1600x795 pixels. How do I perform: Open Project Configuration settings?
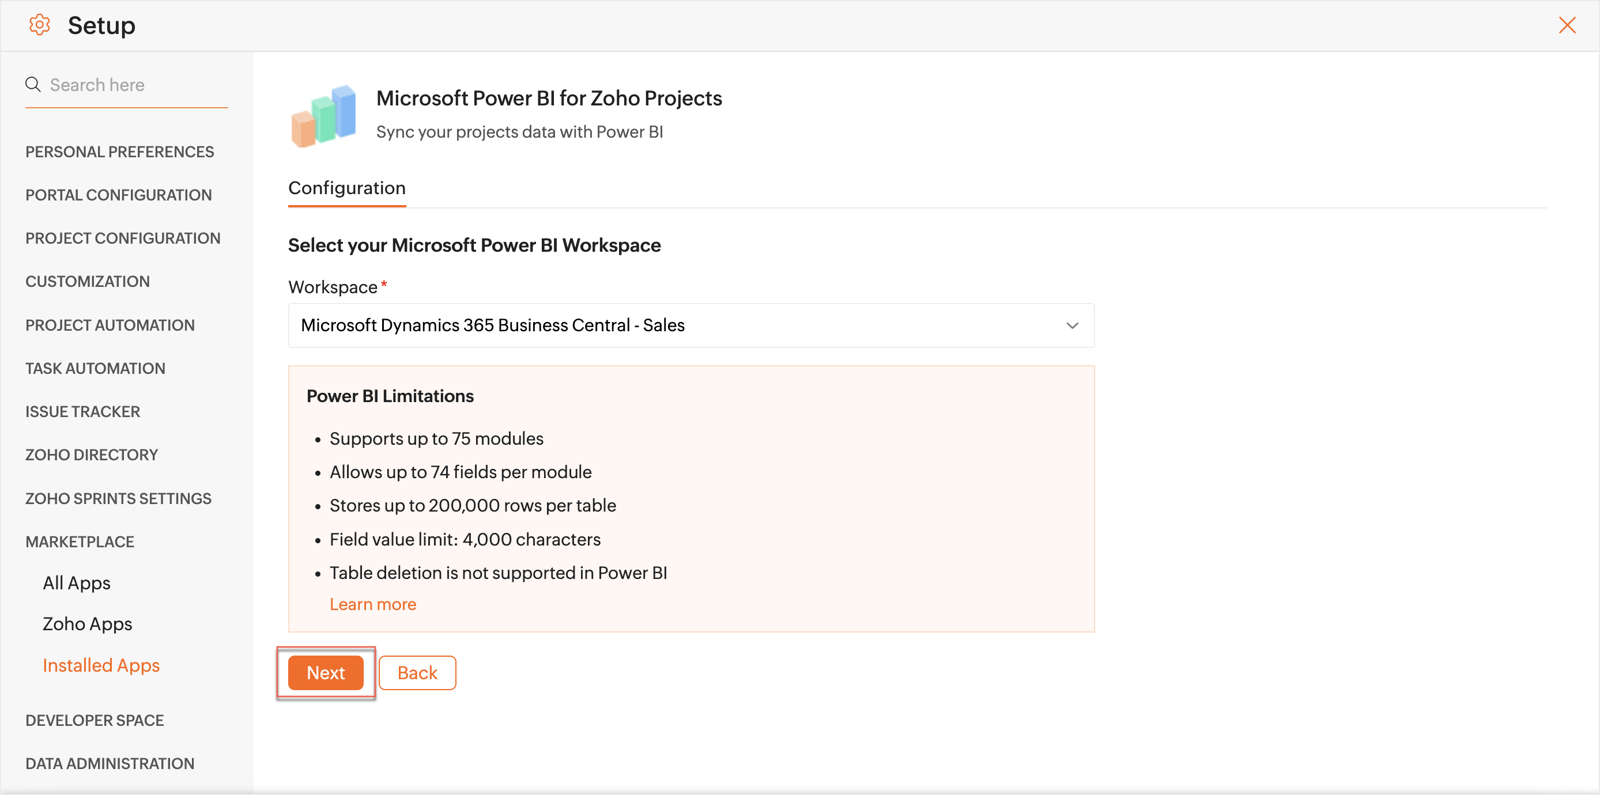(x=122, y=238)
